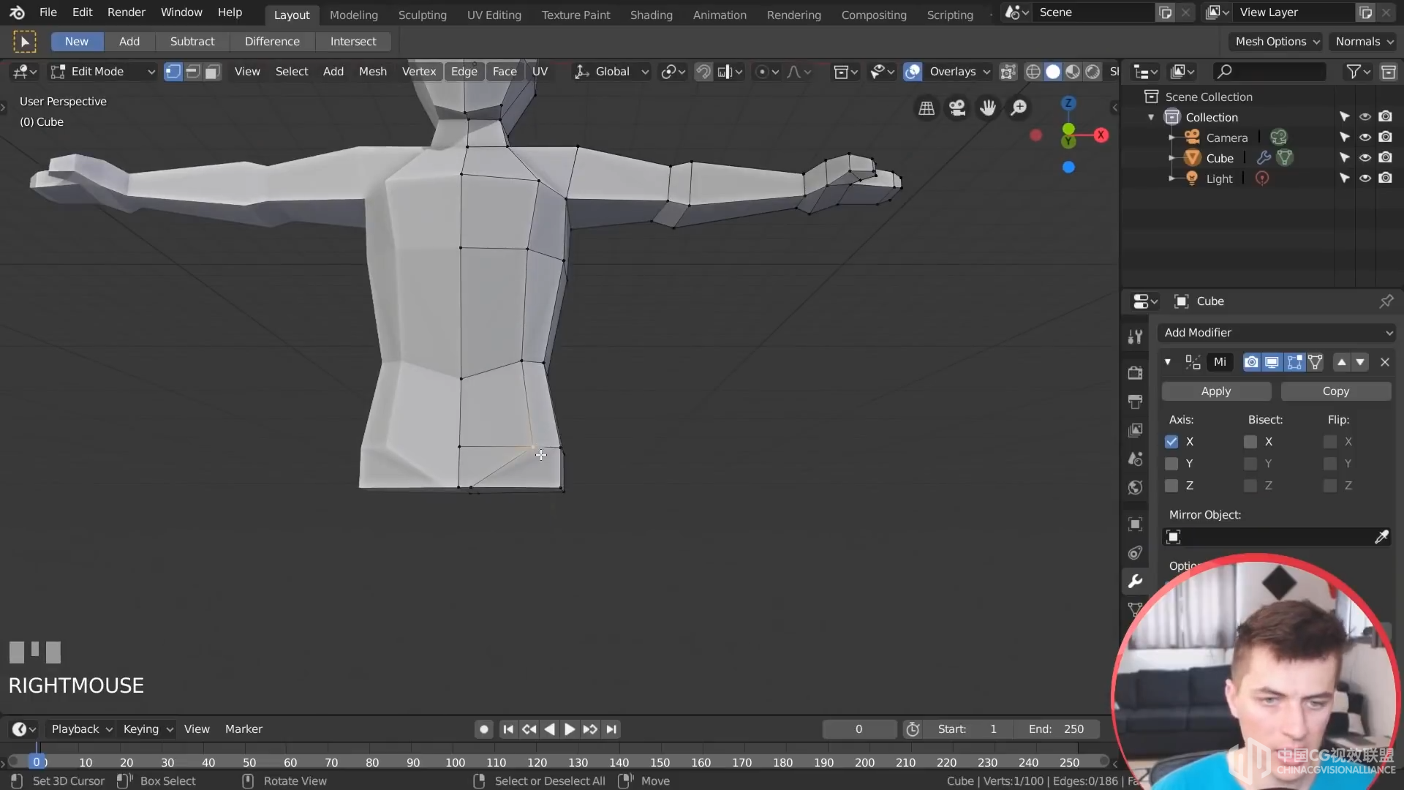
Task: Open the Add Modifier dropdown
Action: click(1277, 333)
